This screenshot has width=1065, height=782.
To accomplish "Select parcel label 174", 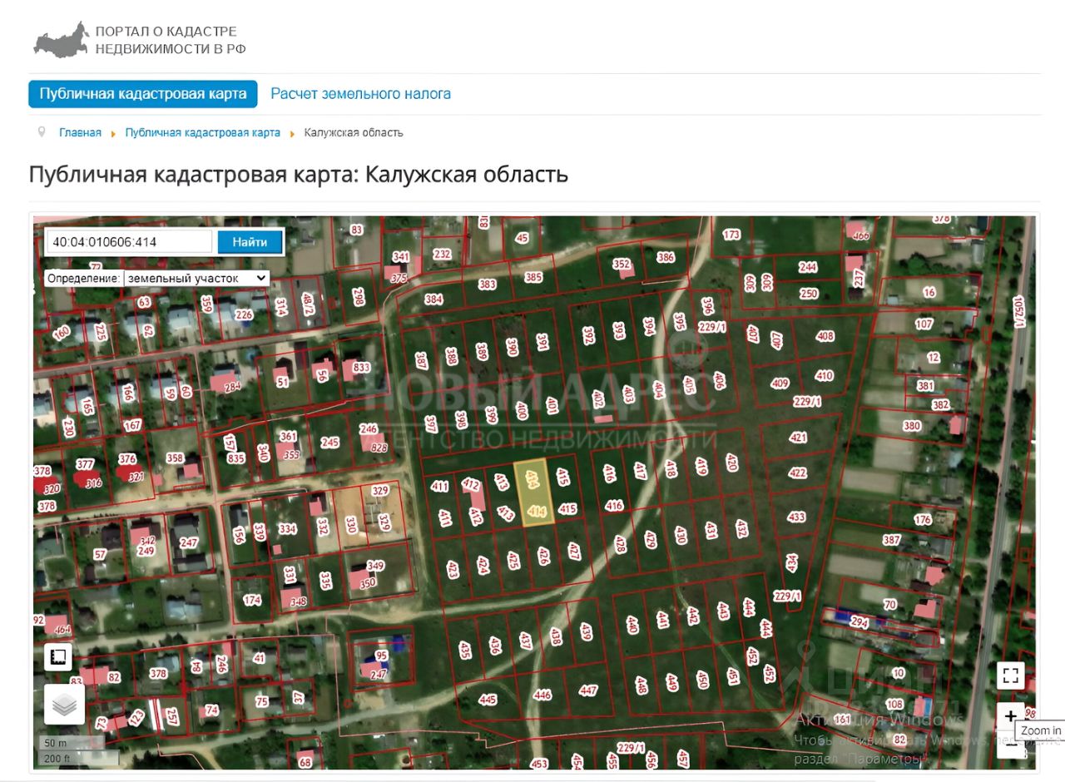I will tap(252, 600).
